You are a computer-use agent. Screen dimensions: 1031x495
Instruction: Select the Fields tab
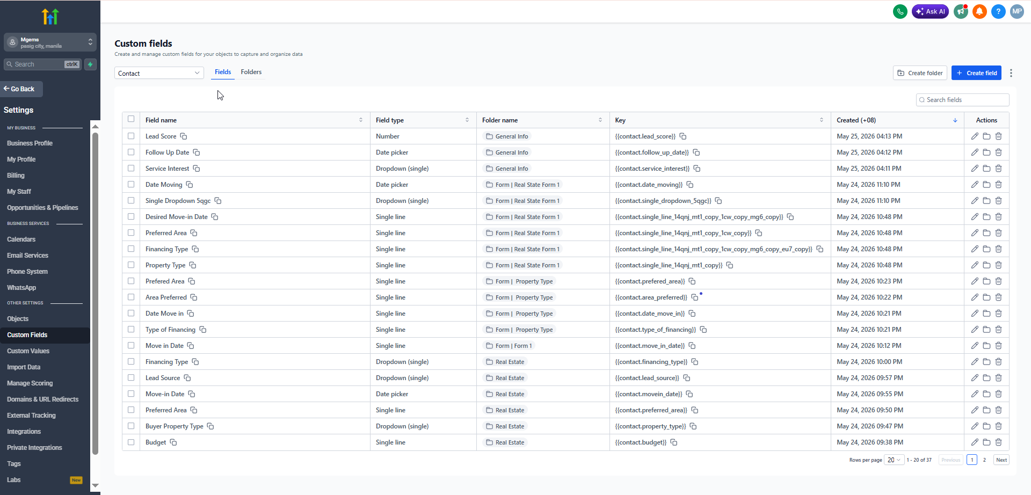click(x=223, y=72)
